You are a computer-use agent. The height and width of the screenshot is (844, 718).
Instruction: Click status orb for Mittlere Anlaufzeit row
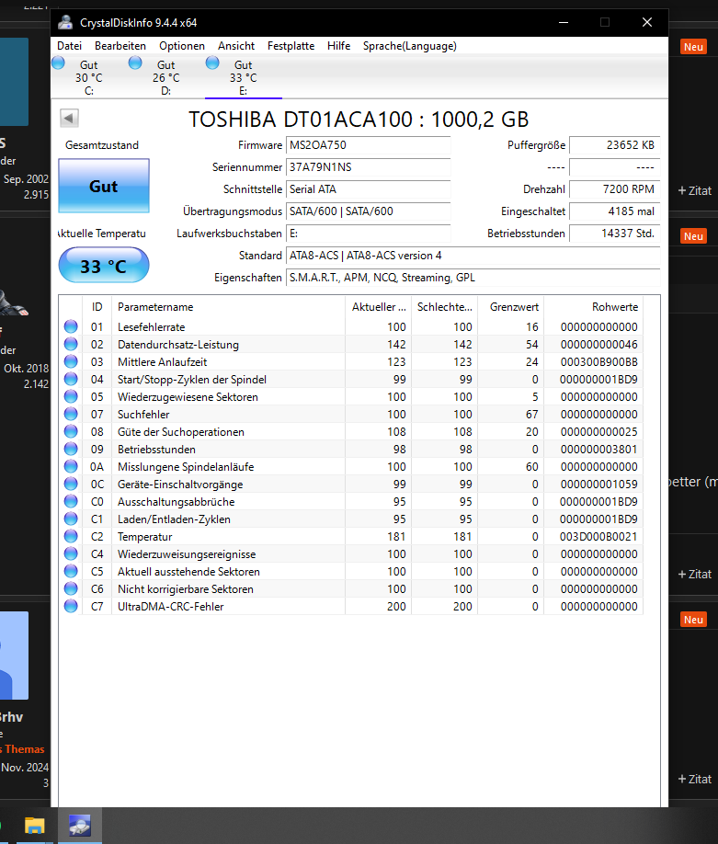71,361
